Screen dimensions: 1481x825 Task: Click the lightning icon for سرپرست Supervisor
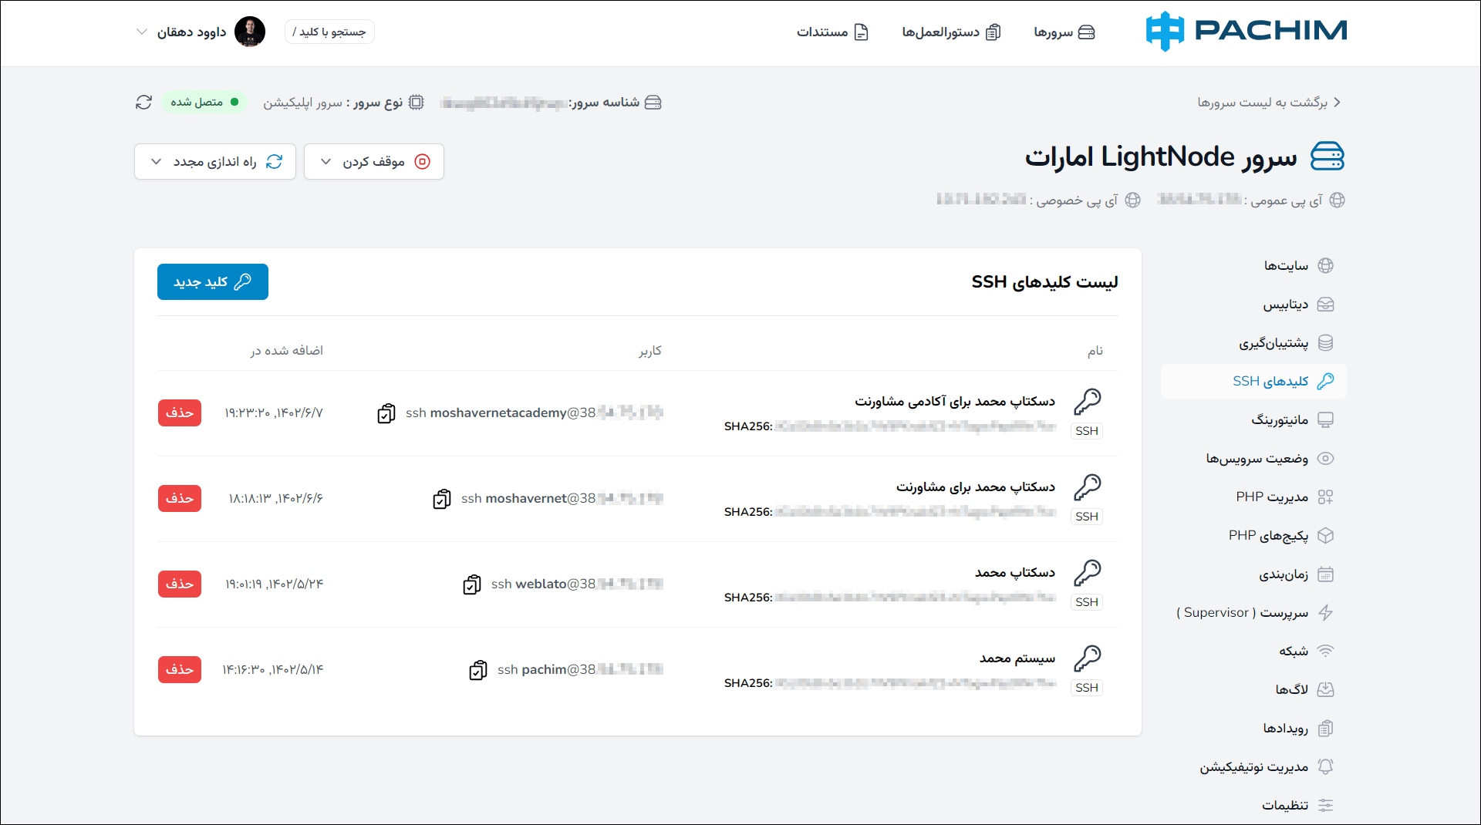1326,613
